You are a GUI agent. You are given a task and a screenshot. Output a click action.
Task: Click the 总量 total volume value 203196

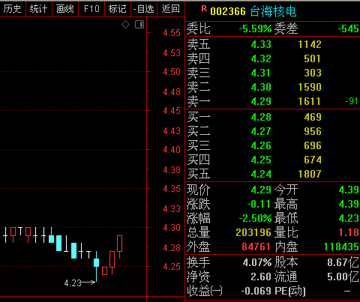253,232
